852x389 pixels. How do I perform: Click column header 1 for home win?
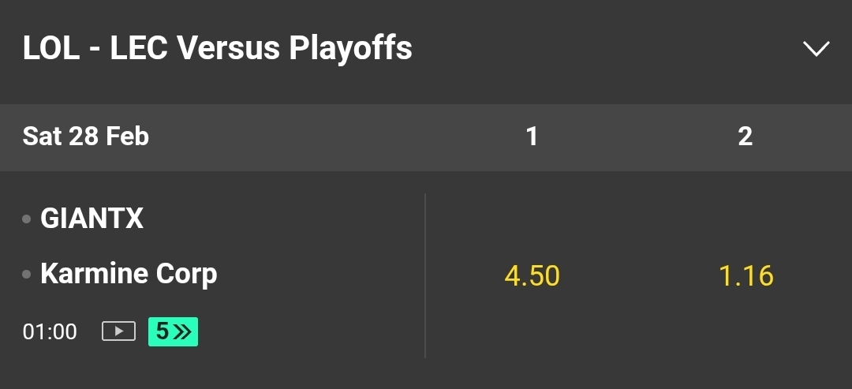pos(532,137)
